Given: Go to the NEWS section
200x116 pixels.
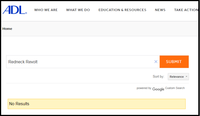Looking at the screenshot, I should click(160, 10).
